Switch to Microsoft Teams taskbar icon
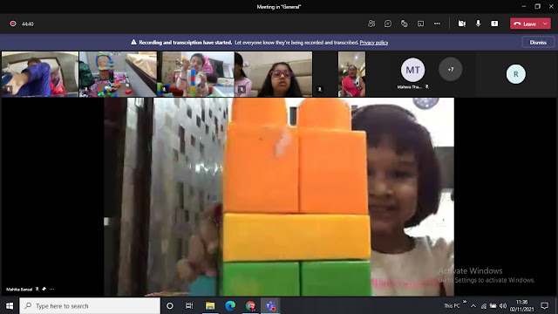The image size is (558, 314). coord(270,306)
